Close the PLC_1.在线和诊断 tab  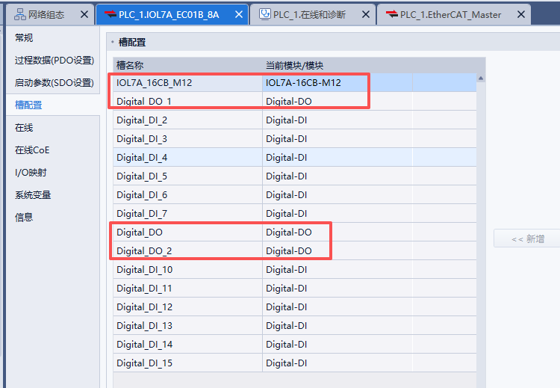pyautogui.click(x=366, y=15)
